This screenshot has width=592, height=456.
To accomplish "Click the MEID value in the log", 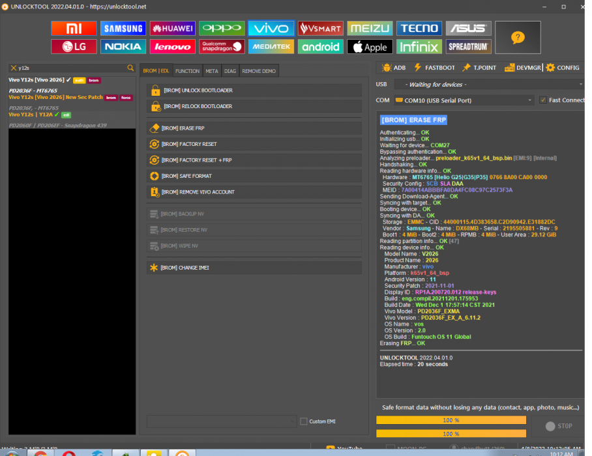I will [457, 190].
